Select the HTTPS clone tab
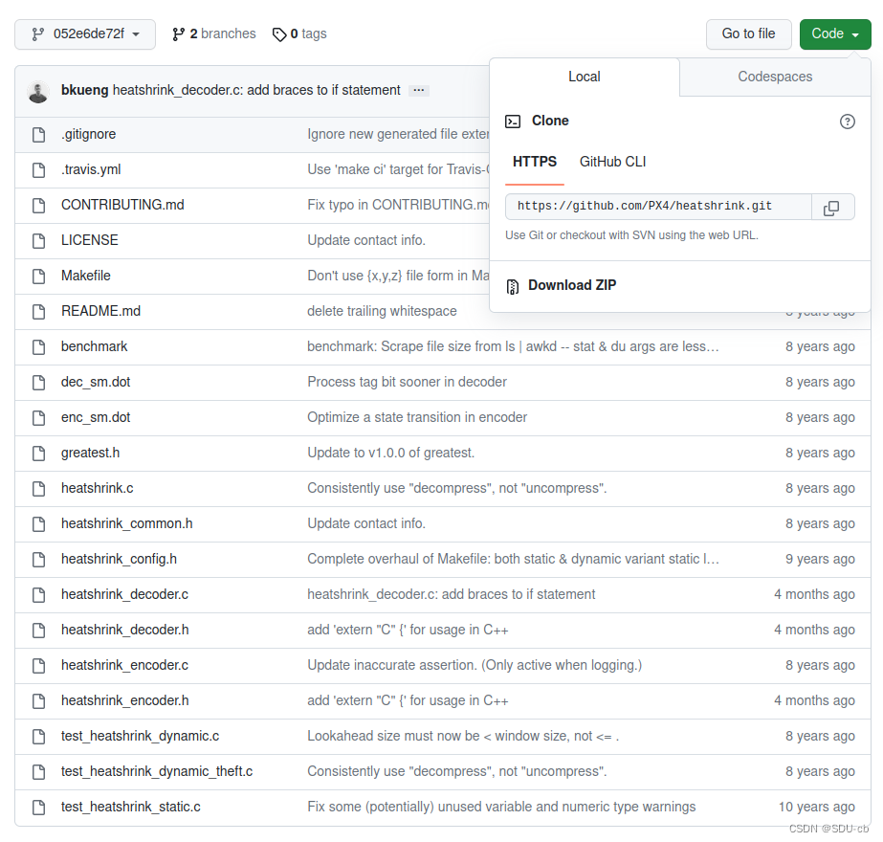 pos(535,162)
